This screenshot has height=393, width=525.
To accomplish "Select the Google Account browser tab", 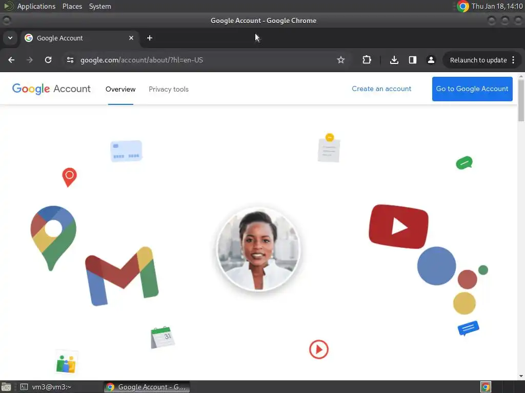I will pos(79,38).
